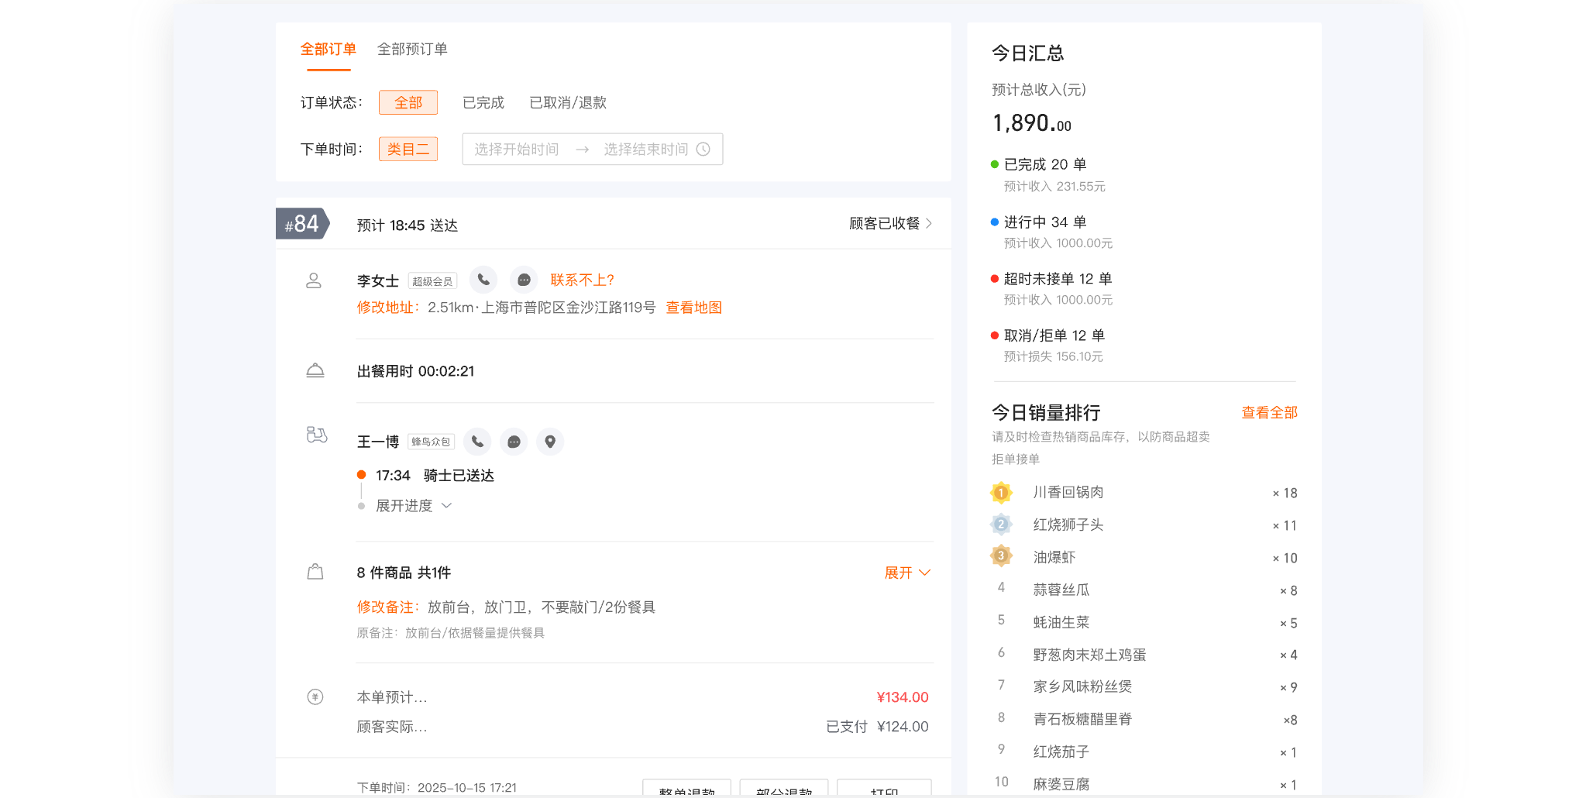Click 联系不上? link
The height and width of the screenshot is (798, 1596).
point(582,280)
